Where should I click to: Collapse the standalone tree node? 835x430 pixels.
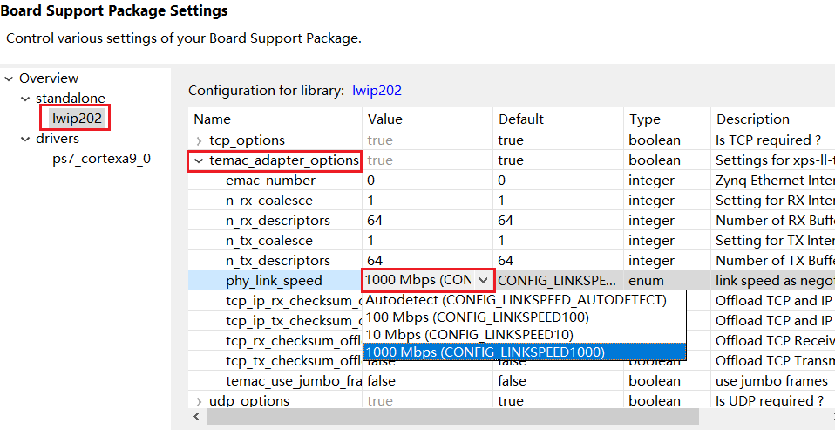(x=25, y=99)
